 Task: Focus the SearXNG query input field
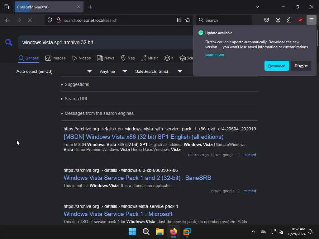(106, 42)
